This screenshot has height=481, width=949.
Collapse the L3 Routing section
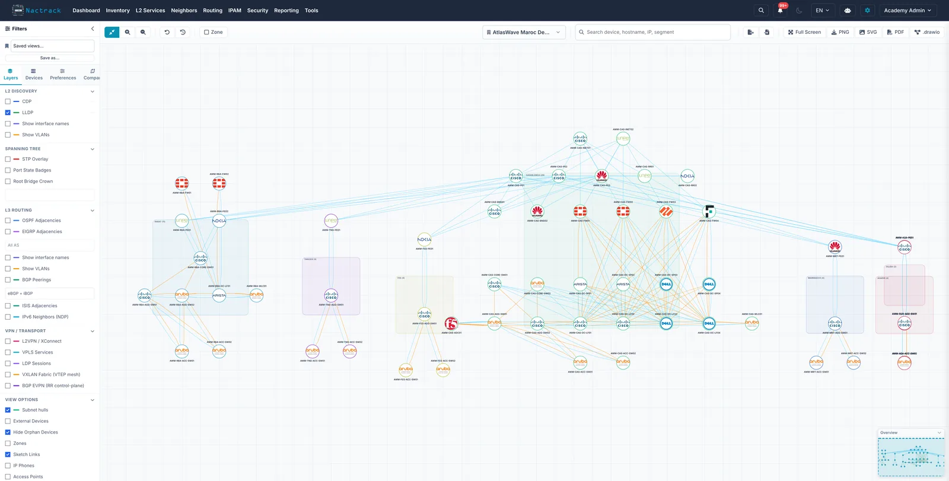click(93, 211)
